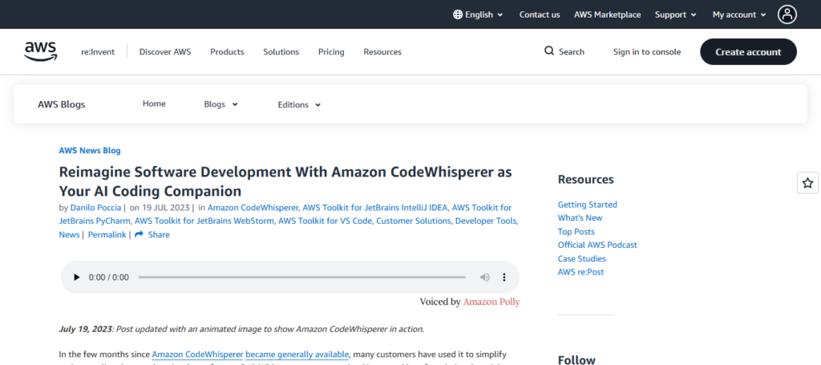Click inline Amazon CodeWhisperer article link
The height and width of the screenshot is (365, 821).
coord(197,355)
